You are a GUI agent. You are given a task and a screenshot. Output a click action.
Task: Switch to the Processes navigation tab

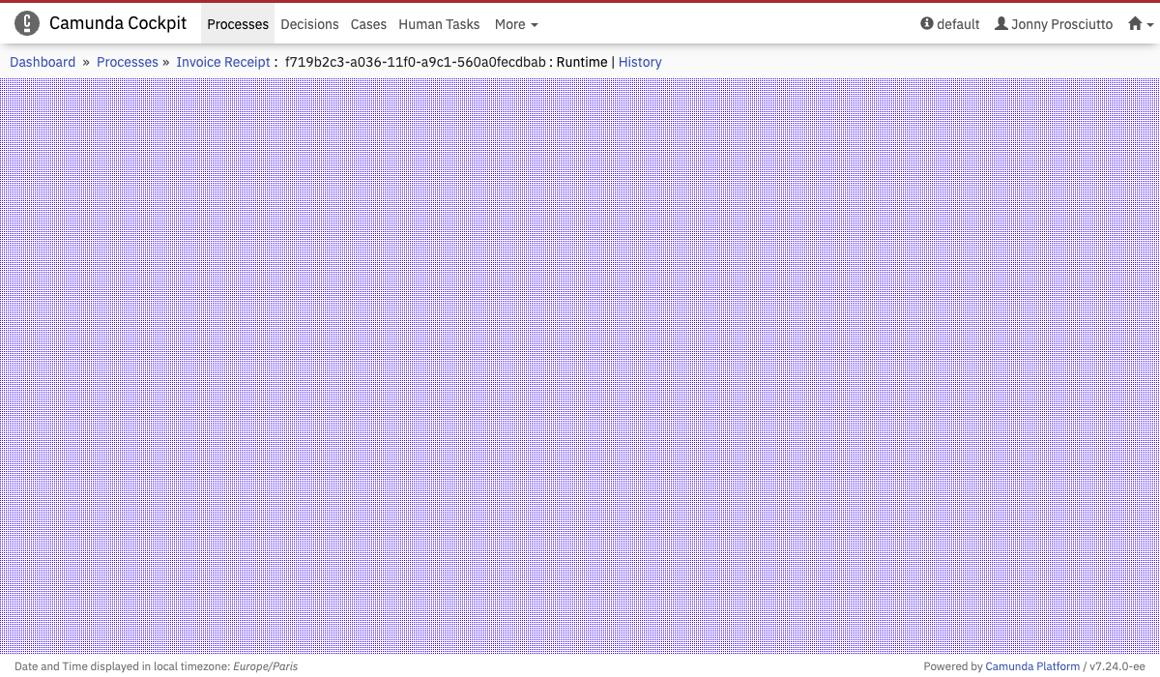(x=238, y=24)
